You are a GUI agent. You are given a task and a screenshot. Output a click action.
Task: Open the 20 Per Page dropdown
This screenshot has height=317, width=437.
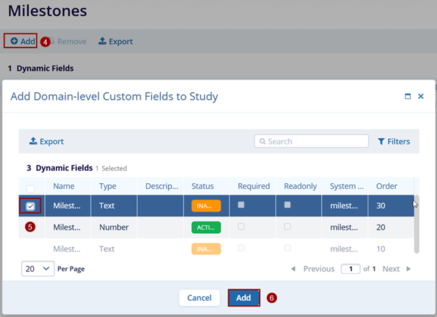37,268
